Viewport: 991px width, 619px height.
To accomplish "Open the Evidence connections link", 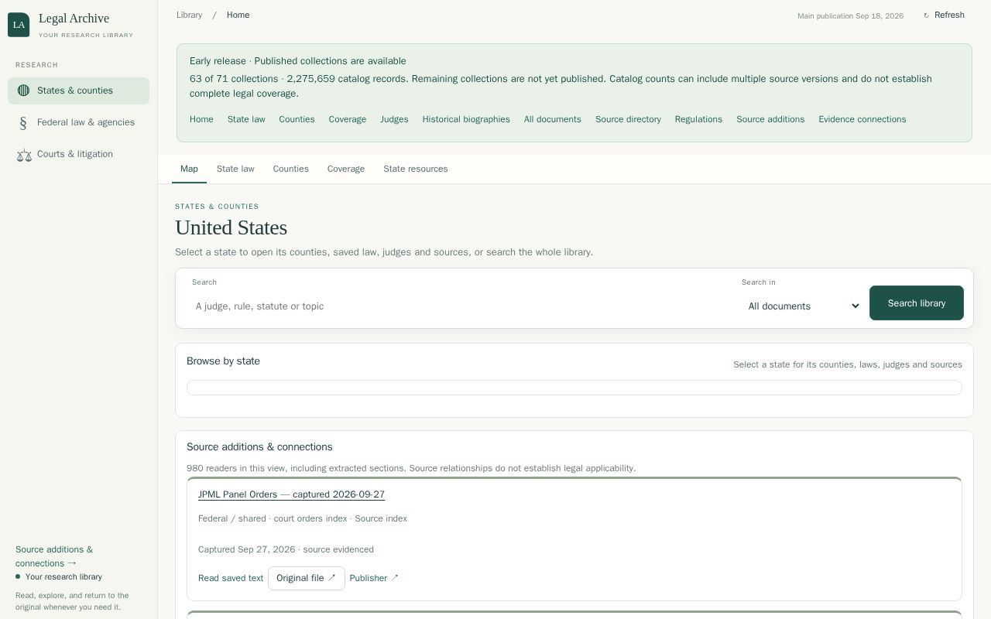I will (x=862, y=119).
